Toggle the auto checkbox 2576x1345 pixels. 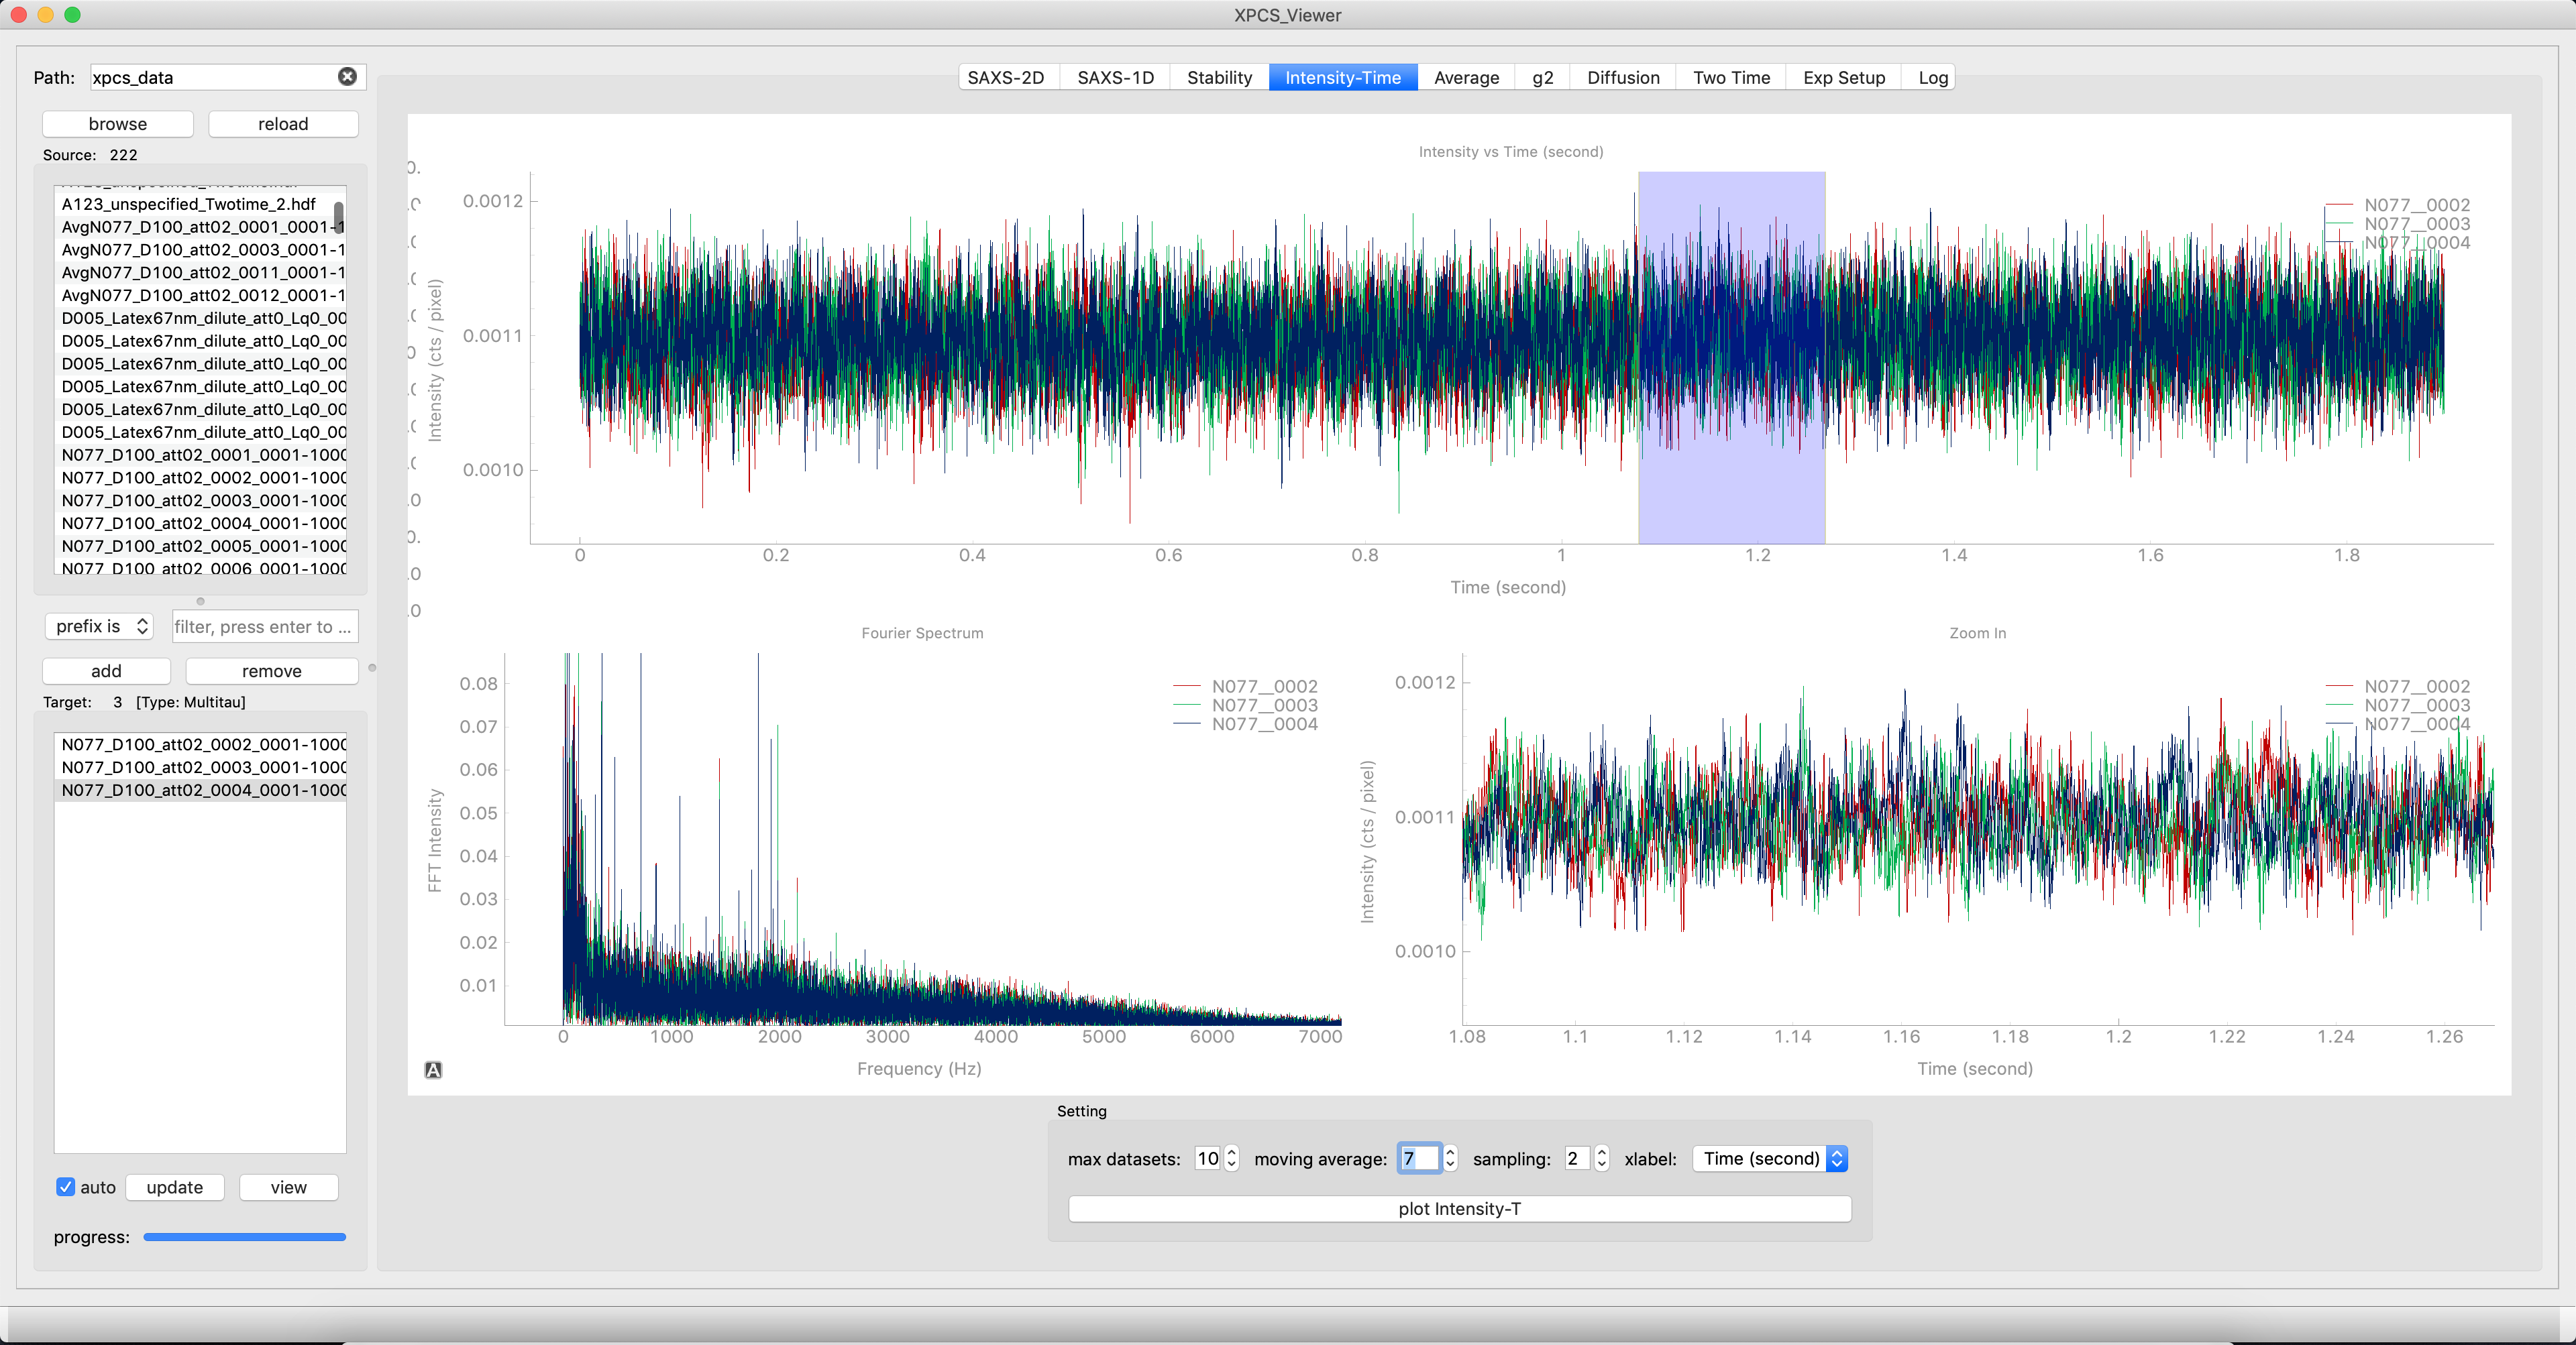66,1187
